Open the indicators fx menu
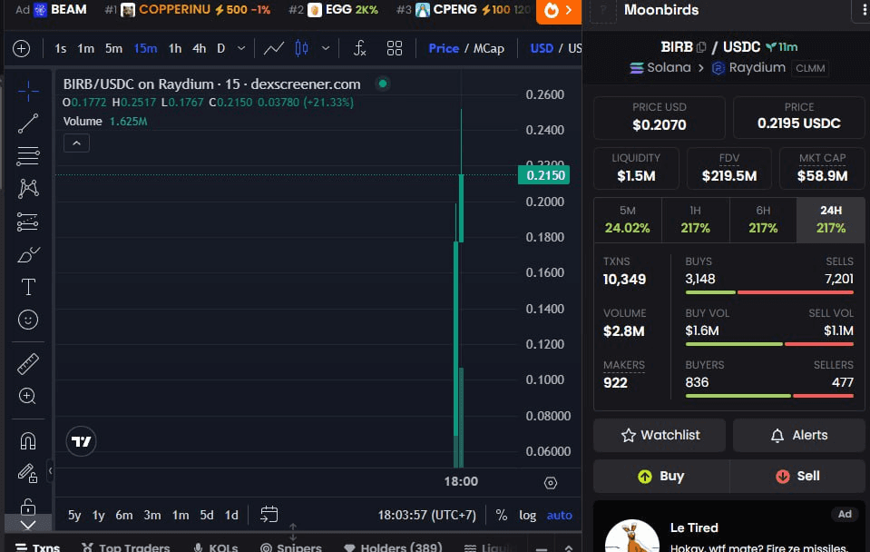 click(359, 48)
